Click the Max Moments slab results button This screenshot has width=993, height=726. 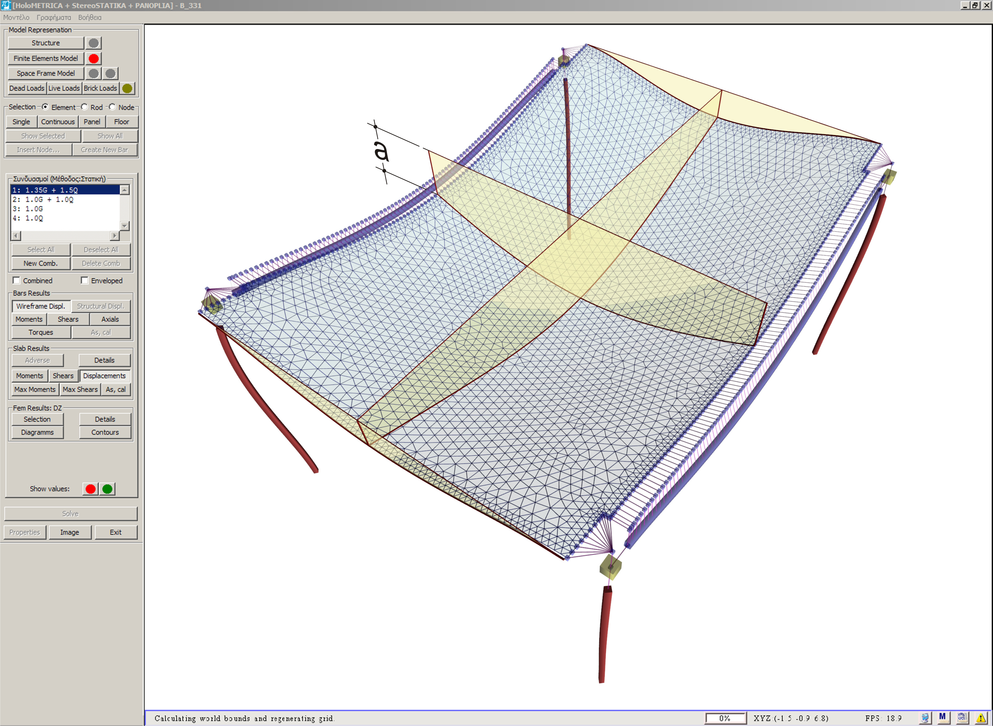click(35, 389)
